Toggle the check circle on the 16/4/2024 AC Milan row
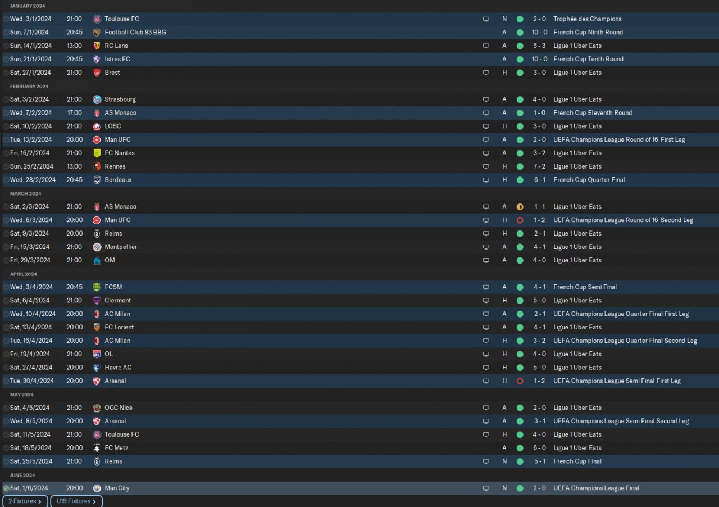 click(x=6, y=341)
